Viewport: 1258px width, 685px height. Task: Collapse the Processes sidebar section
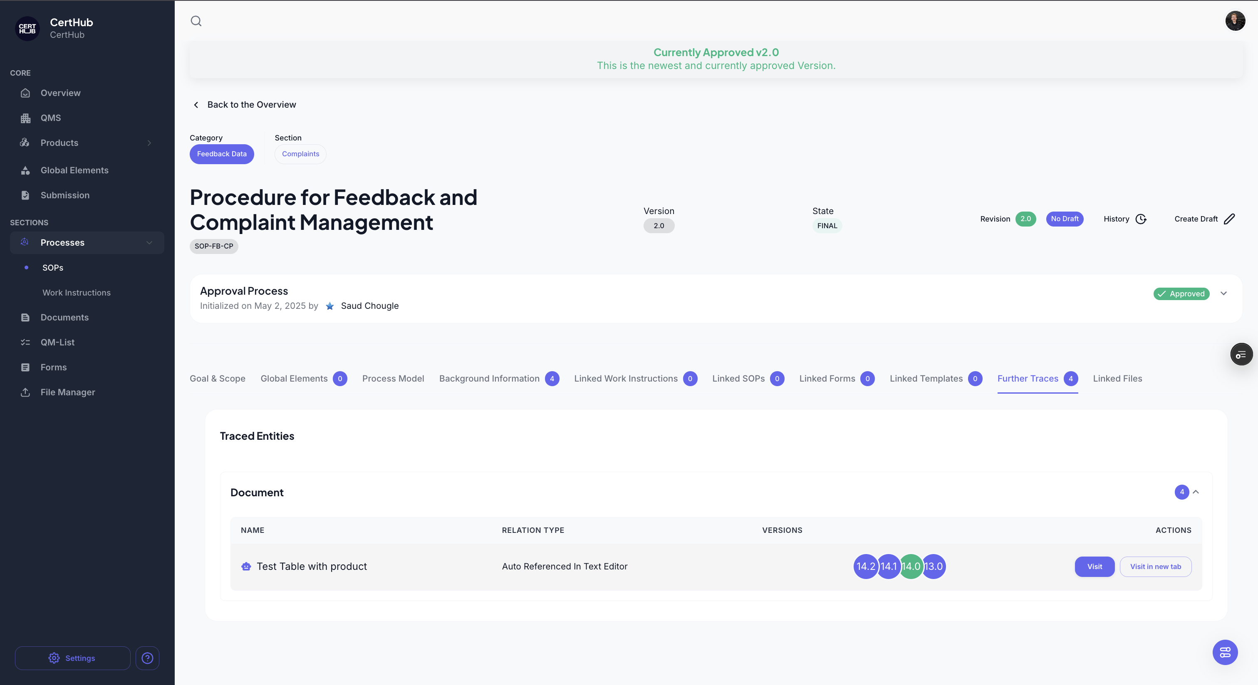pos(149,242)
